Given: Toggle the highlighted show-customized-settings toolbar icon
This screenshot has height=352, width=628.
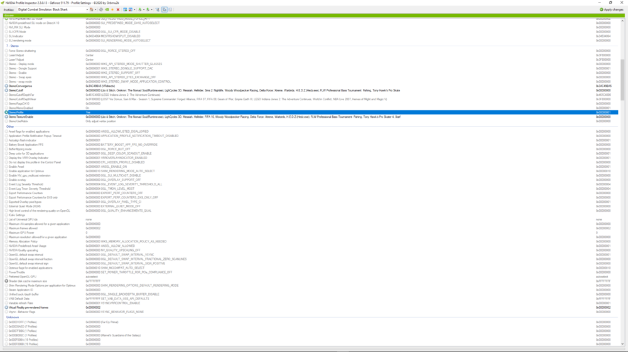Looking at the screenshot, I should (x=164, y=9).
